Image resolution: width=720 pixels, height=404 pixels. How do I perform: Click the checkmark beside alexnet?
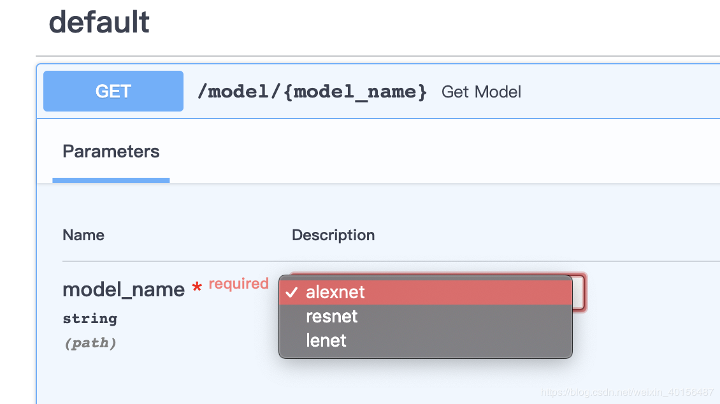pyautogui.click(x=292, y=292)
